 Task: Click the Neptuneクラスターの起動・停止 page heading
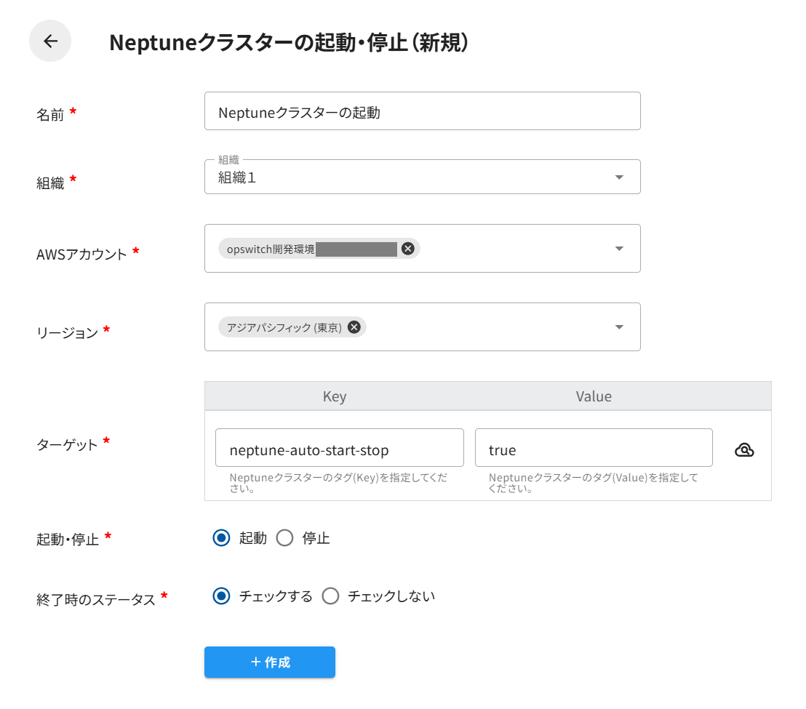click(289, 42)
